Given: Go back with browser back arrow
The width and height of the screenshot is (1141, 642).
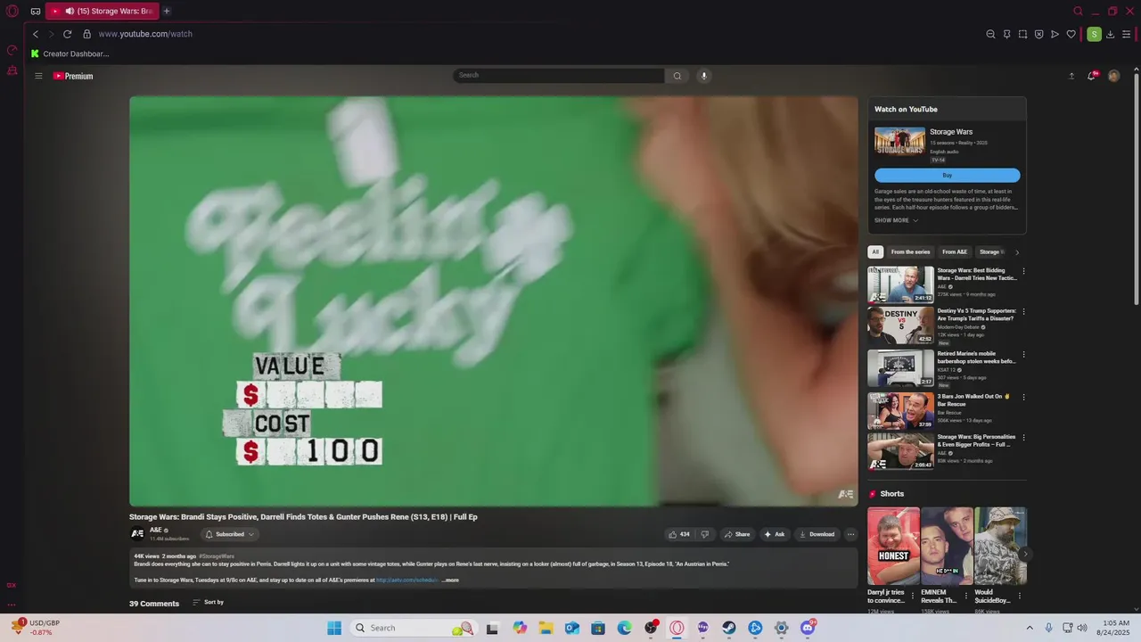Looking at the screenshot, I should tap(36, 34).
